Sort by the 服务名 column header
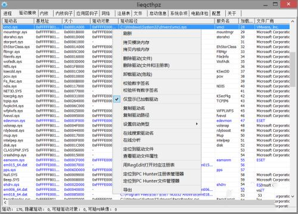The width and height of the screenshot is (298, 214). pos(226,21)
